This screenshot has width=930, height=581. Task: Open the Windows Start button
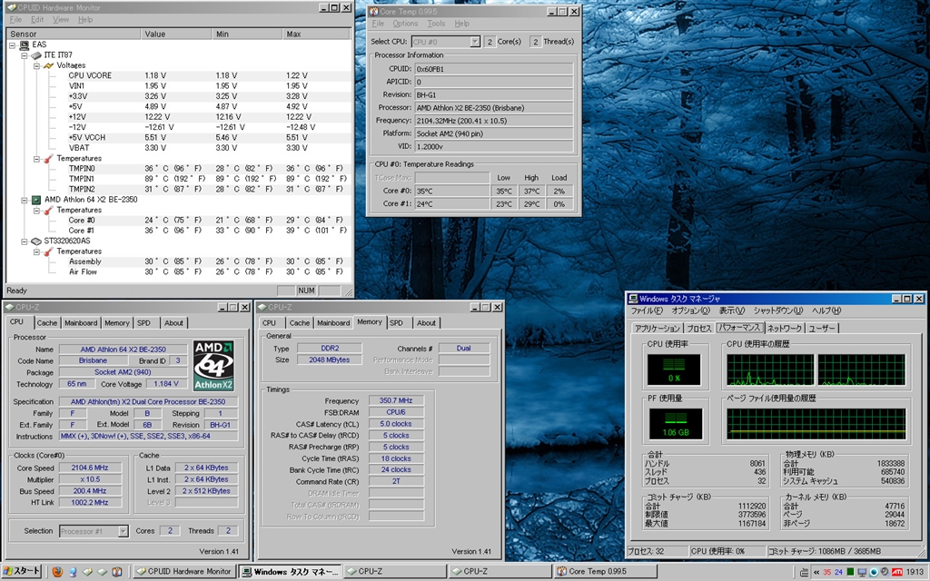click(23, 572)
